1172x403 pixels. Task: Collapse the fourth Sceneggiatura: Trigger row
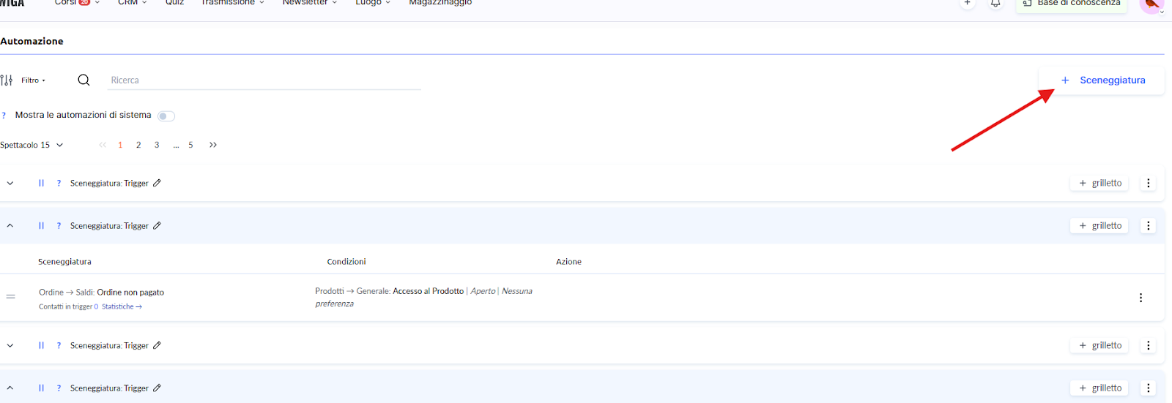(10, 388)
